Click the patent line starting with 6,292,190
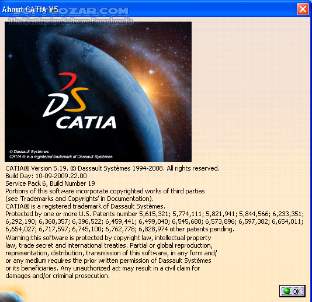The height and width of the screenshot is (302, 312). click(x=154, y=221)
